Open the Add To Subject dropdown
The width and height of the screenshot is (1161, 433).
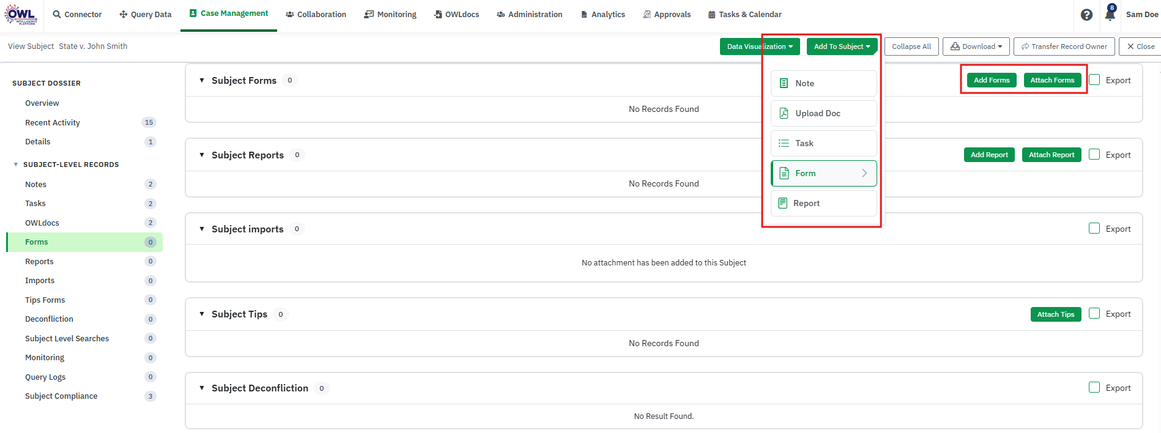pyautogui.click(x=842, y=46)
